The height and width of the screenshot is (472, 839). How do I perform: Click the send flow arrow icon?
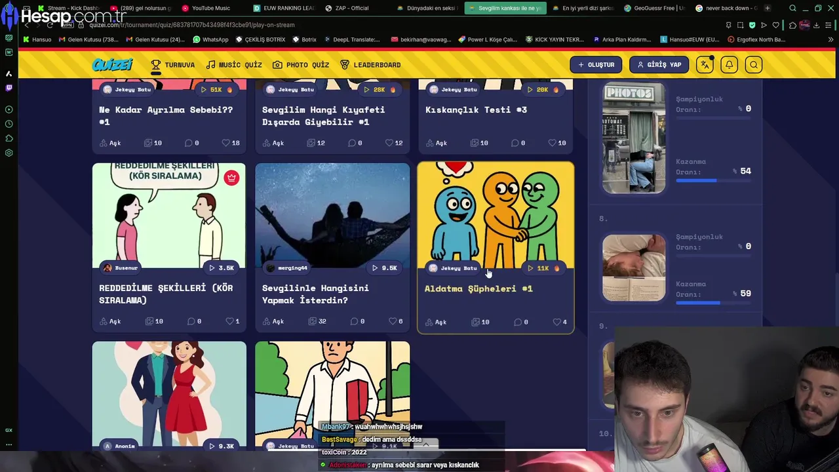pyautogui.click(x=764, y=25)
